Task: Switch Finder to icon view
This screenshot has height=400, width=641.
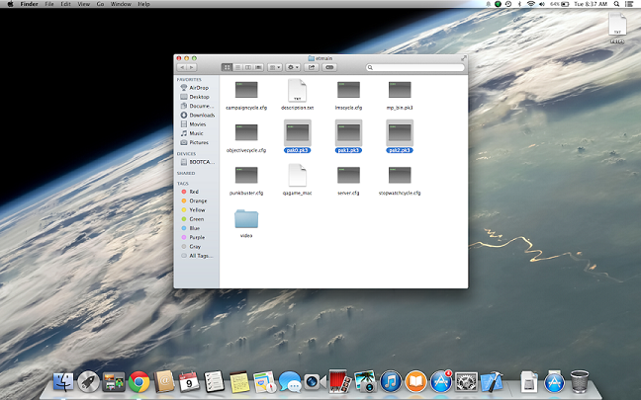Action: [227, 67]
